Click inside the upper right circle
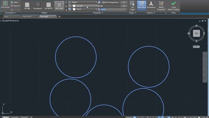The image size is (209, 118). (149, 67)
